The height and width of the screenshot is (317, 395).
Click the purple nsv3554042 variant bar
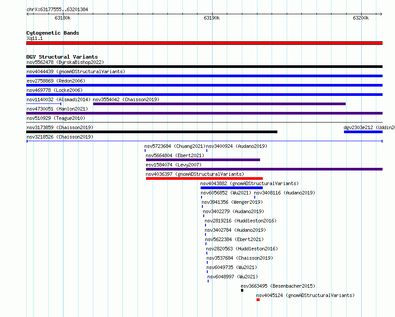tap(219, 104)
